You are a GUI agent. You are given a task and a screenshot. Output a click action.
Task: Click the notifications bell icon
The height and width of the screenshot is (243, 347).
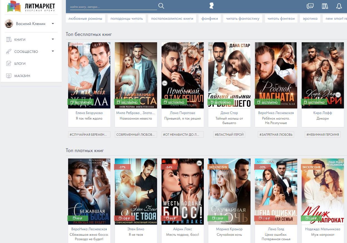339,6
